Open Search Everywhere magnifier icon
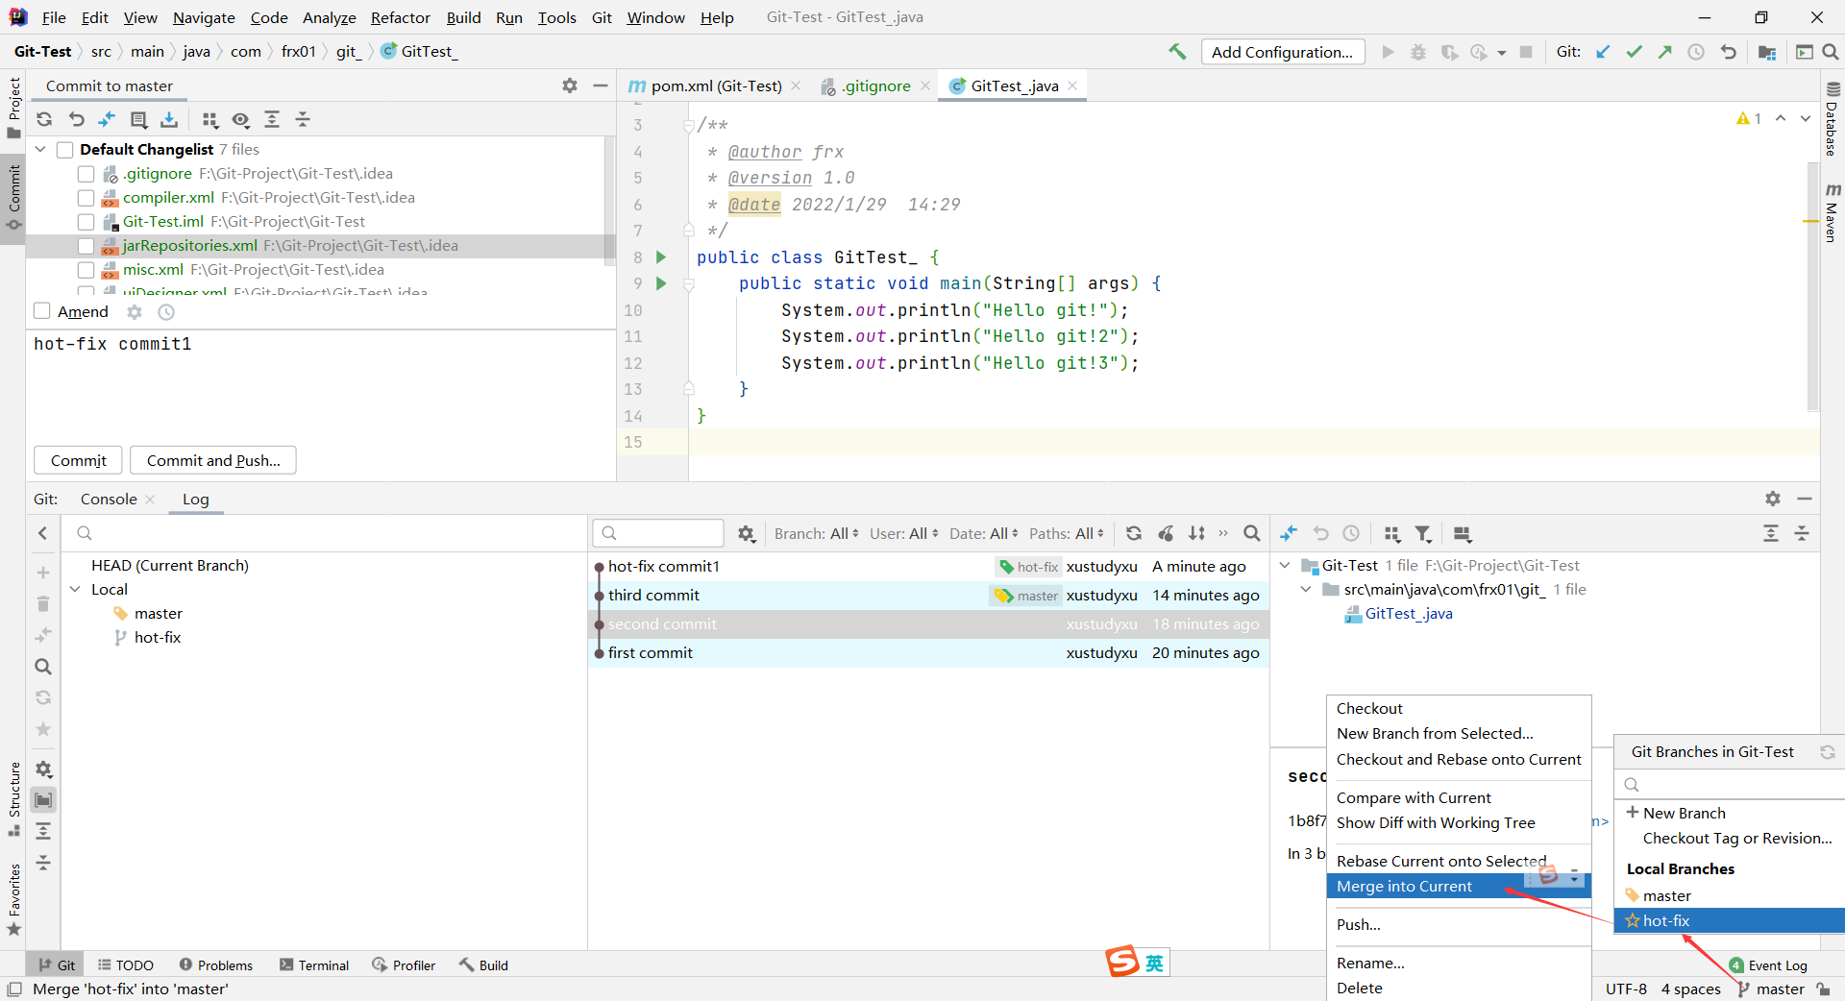Viewport: 1845px width, 1001px height. (x=1831, y=52)
